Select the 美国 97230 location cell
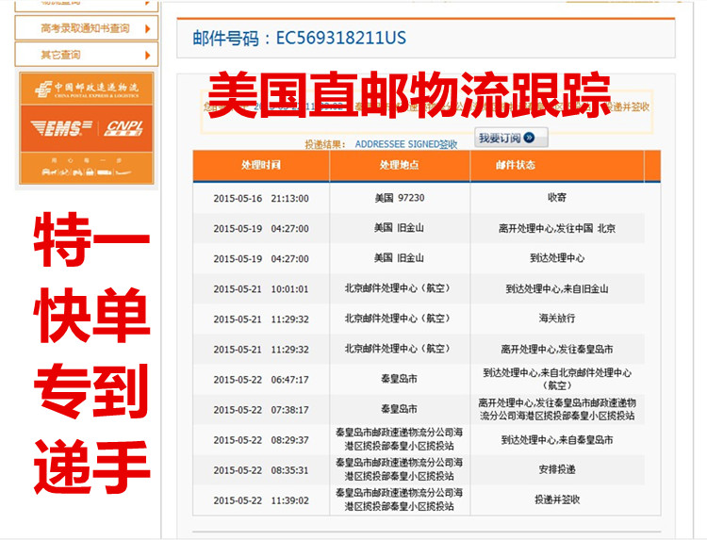707x540 pixels. pyautogui.click(x=399, y=199)
